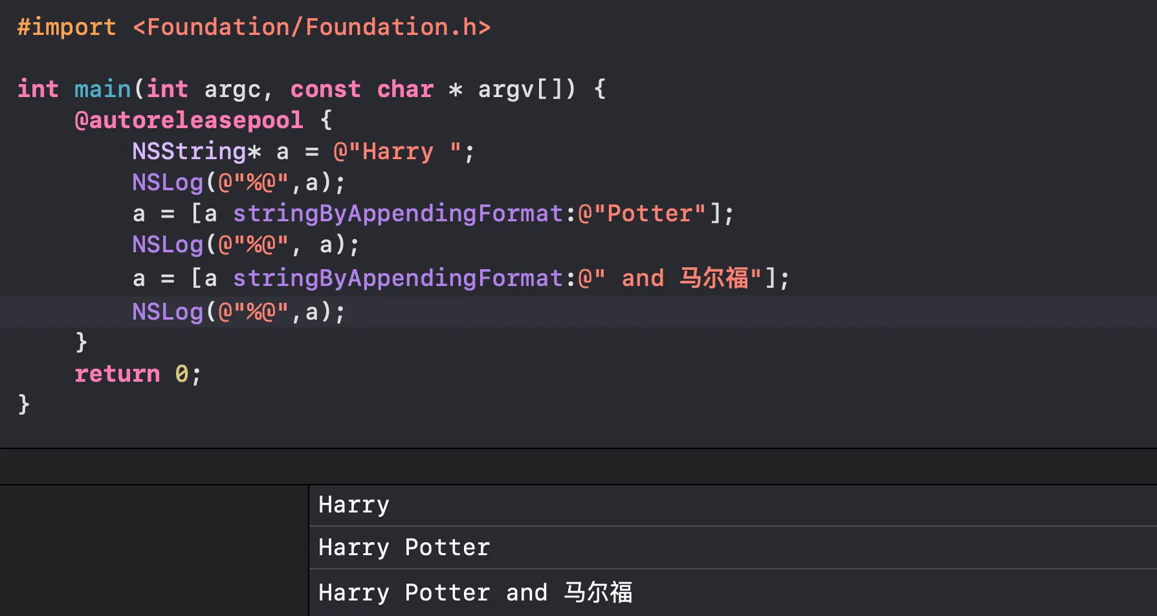Select the "Harry Potter and 马尔福" output line
Viewport: 1157px width, 616px height.
point(733,593)
